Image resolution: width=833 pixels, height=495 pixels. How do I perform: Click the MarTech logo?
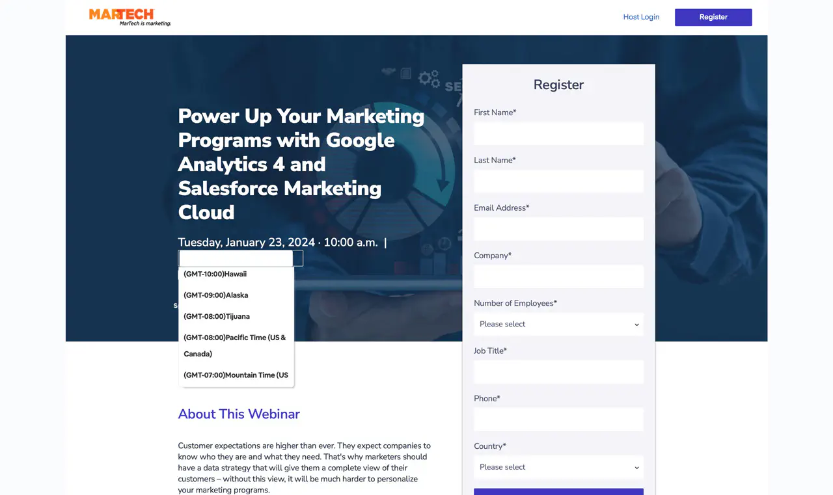coord(130,17)
